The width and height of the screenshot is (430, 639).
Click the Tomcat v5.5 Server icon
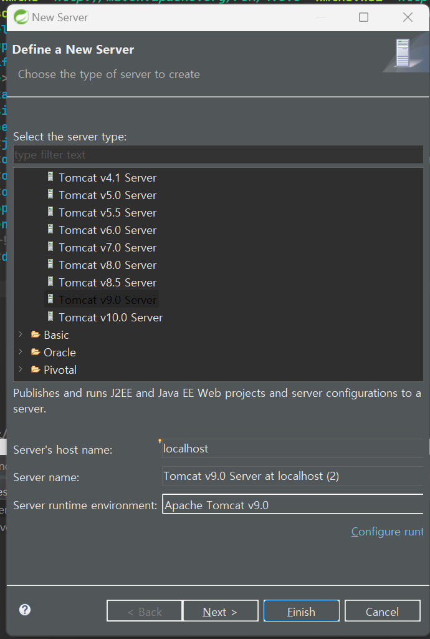[50, 212]
